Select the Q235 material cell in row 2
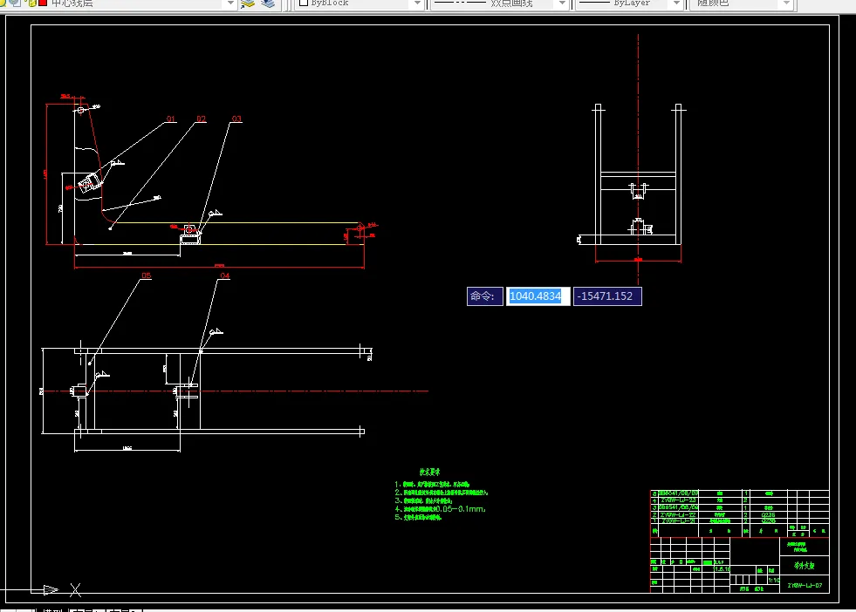856x612 pixels. tap(768, 514)
